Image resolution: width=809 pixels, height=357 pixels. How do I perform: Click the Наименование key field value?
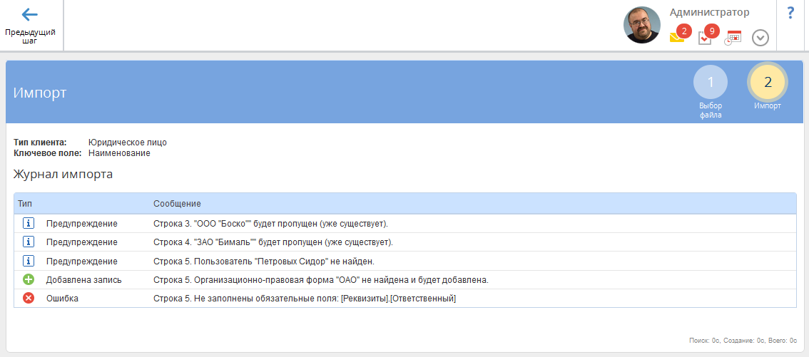[119, 153]
